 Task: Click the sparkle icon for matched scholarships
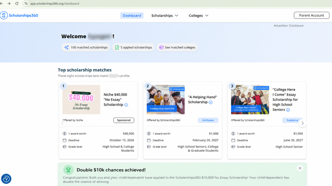(66, 47)
